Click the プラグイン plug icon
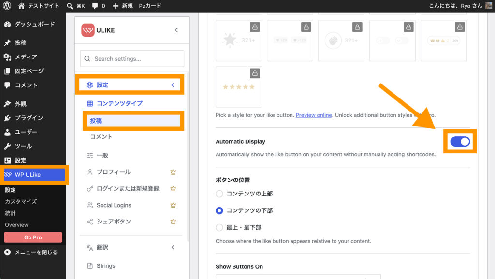 tap(7, 118)
